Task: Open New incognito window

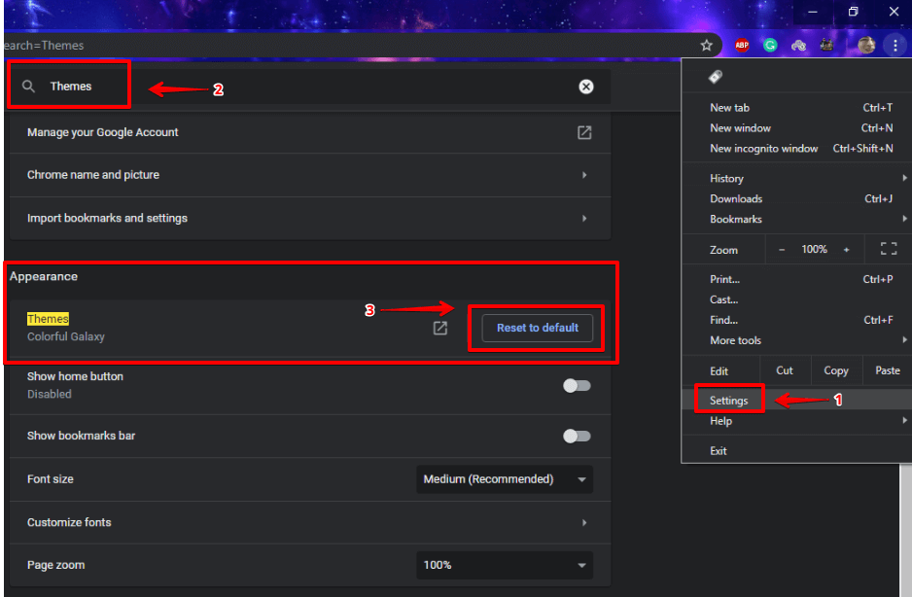Action: point(796,149)
